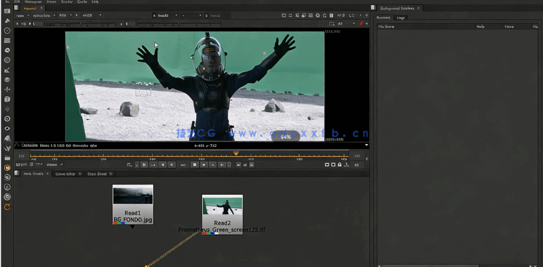Click the Image nodes icon in toolbar
Screen dimensions: 543x267
(7, 11)
